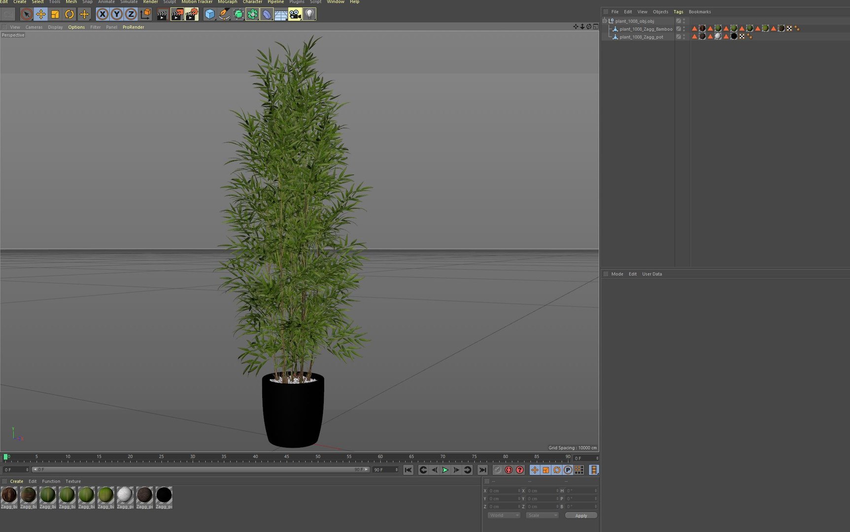
Task: Select the Live Selection arrow tool
Action: pyautogui.click(x=27, y=14)
